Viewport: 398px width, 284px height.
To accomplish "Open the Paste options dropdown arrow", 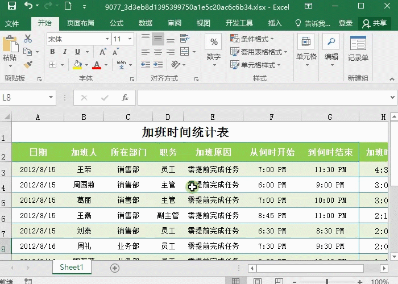I will click(10, 66).
